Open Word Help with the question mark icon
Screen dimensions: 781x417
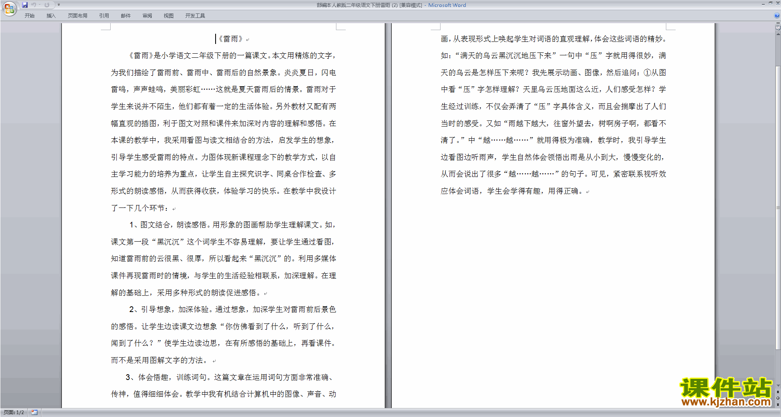[777, 15]
